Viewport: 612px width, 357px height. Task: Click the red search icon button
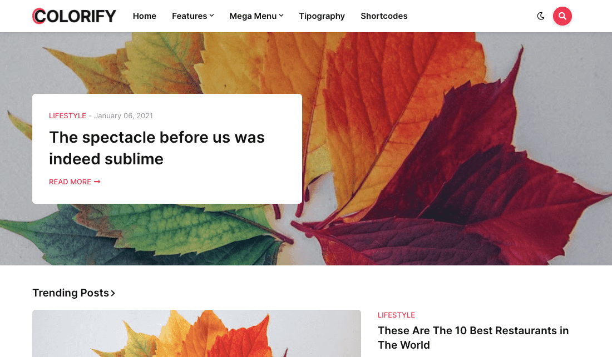(x=562, y=16)
